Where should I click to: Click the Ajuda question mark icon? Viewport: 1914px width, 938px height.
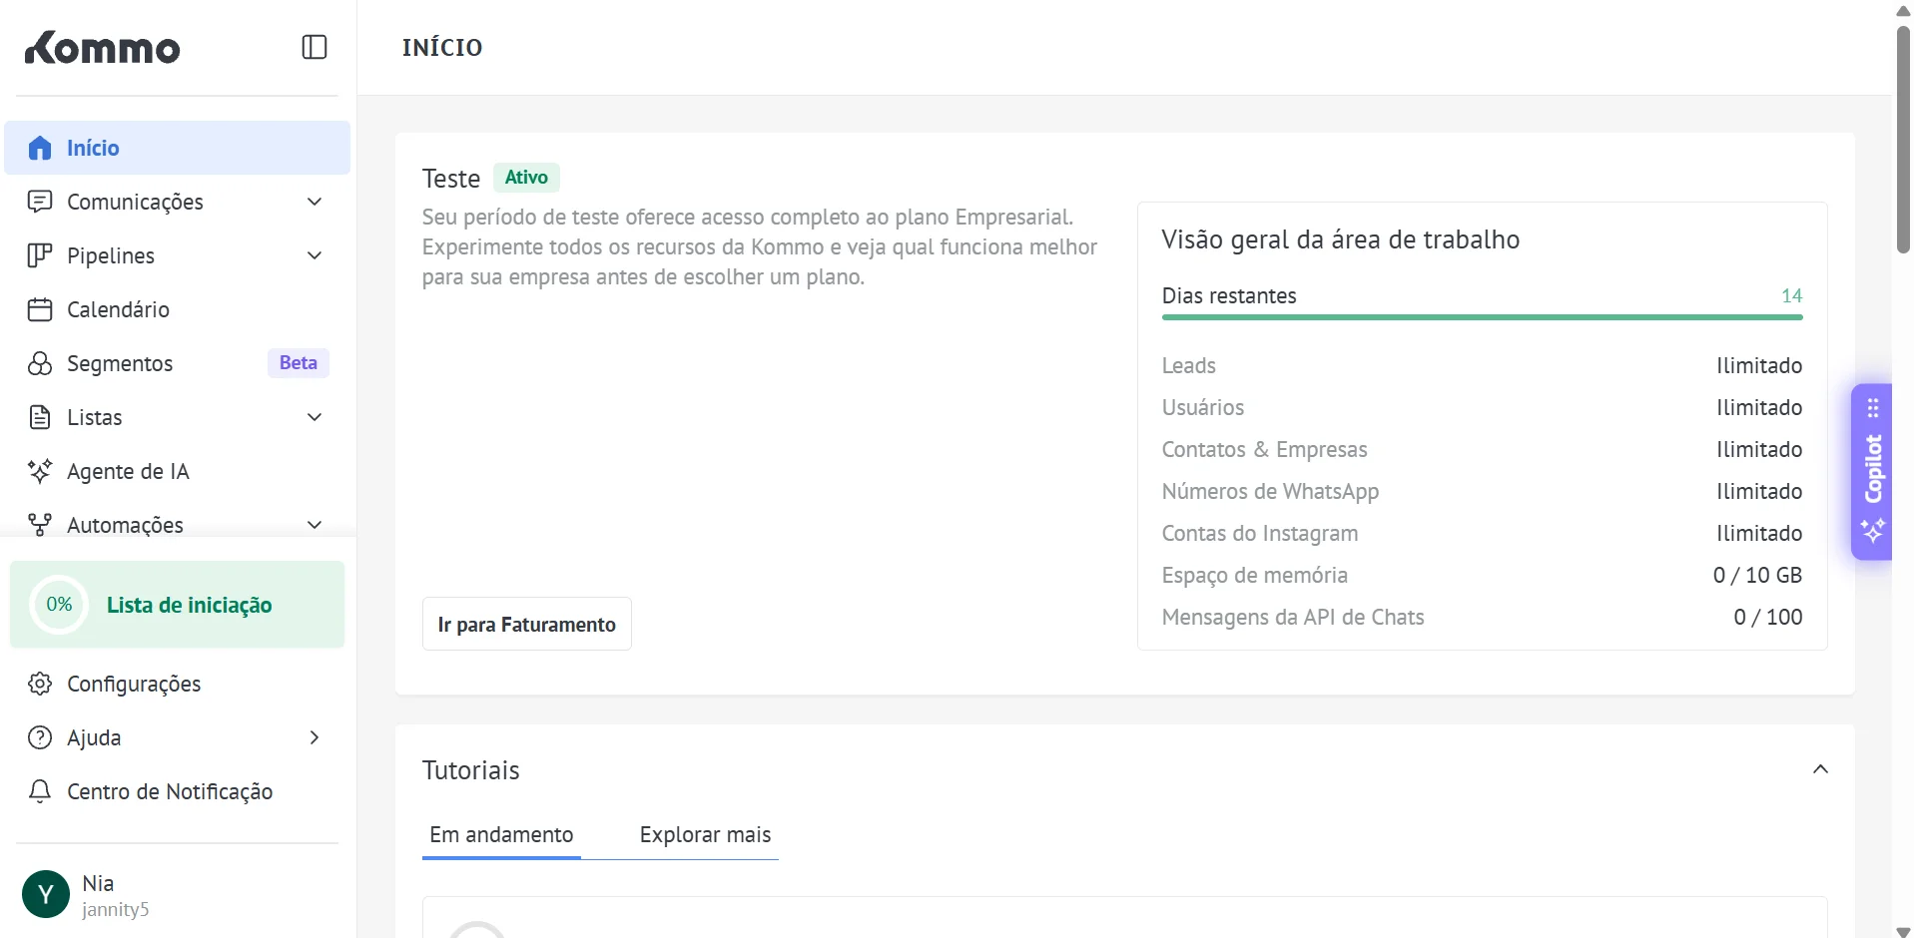point(40,737)
